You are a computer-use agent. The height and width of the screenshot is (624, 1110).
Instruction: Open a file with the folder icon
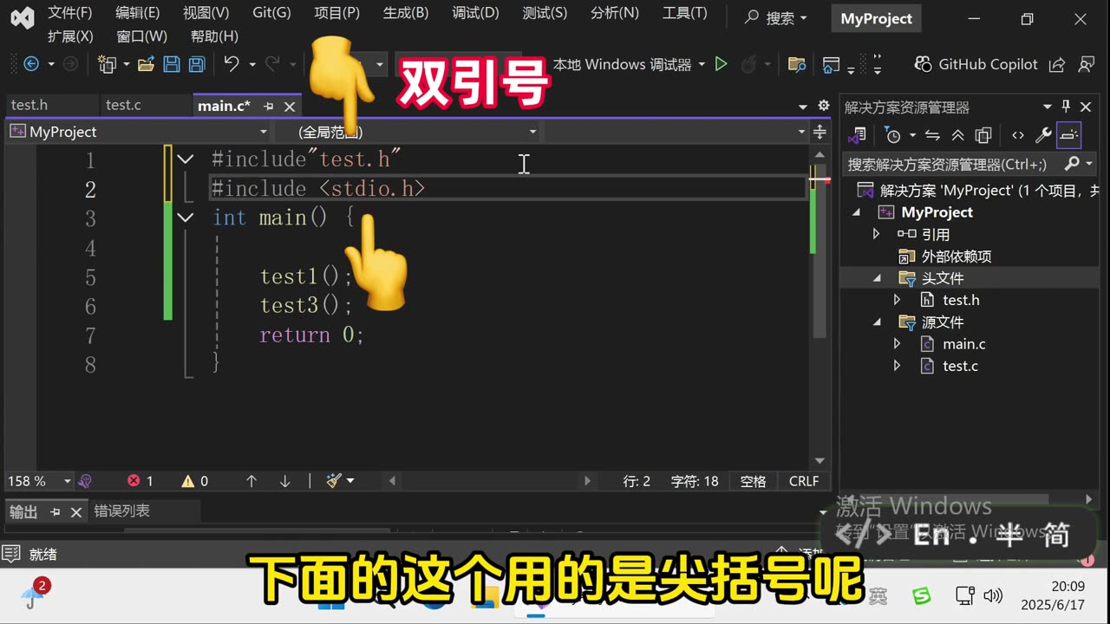147,64
